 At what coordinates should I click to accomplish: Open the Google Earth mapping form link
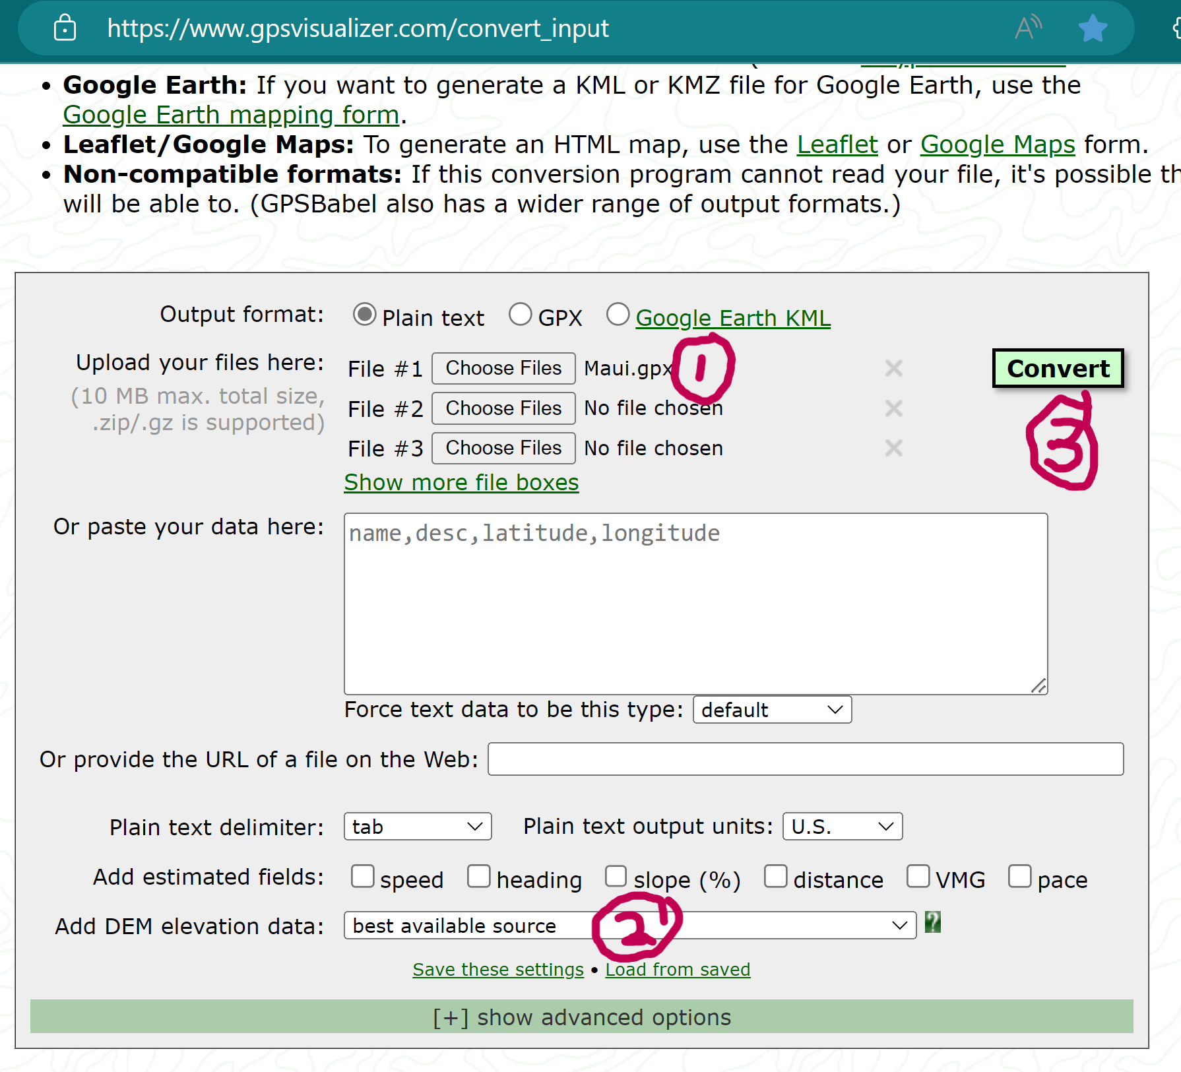pyautogui.click(x=231, y=115)
